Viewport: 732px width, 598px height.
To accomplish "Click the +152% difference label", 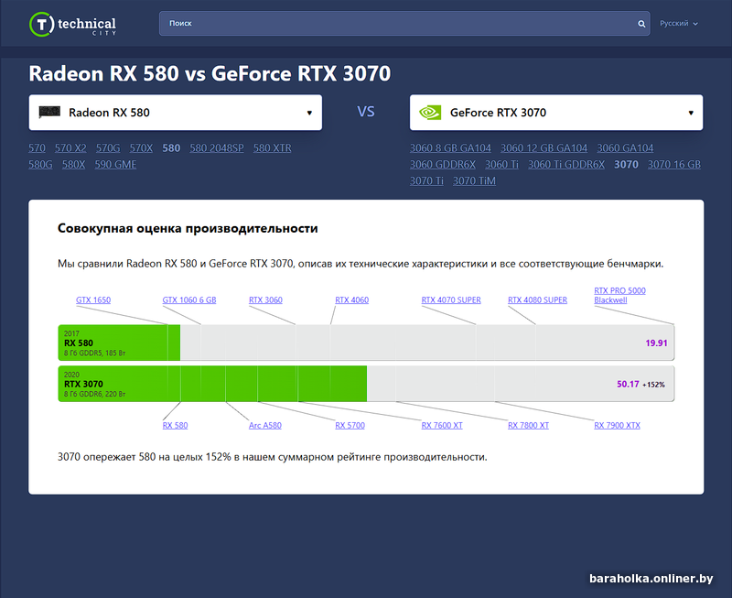I will pyautogui.click(x=653, y=385).
